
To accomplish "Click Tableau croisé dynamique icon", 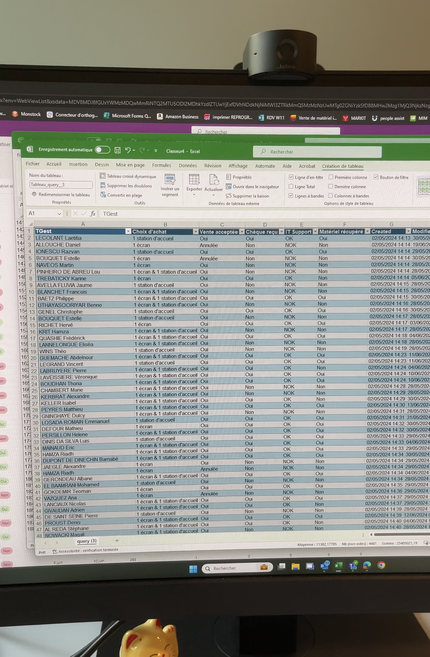I will pyautogui.click(x=103, y=176).
